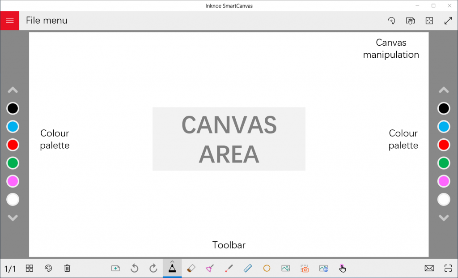
Task: Expand the left palette with the up chevron
Action: pyautogui.click(x=13, y=90)
